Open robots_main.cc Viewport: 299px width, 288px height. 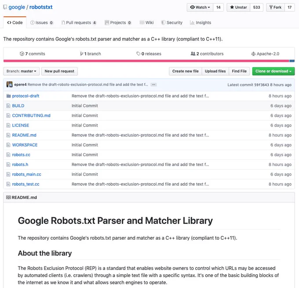point(27,174)
